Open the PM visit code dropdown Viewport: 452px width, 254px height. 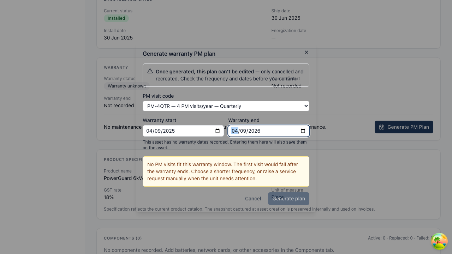[x=226, y=106]
